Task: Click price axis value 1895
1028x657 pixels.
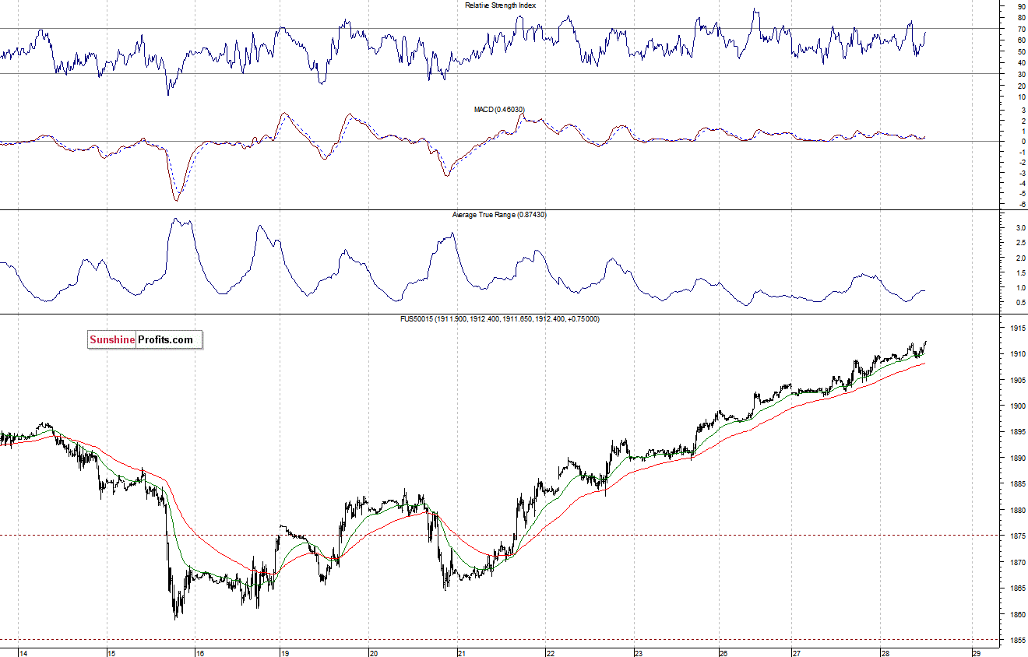Action: (x=1018, y=433)
